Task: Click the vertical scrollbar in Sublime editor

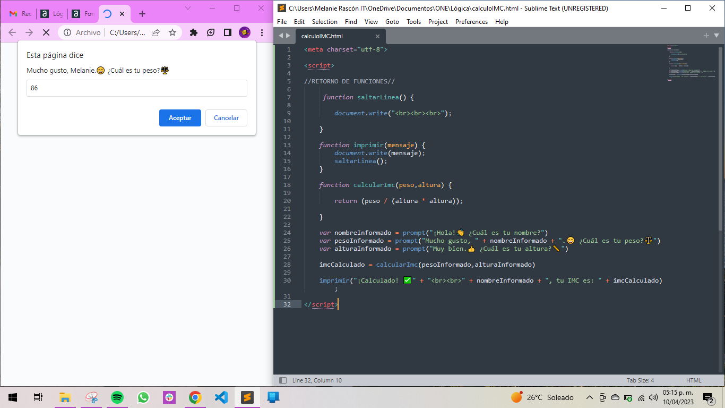Action: point(721,138)
